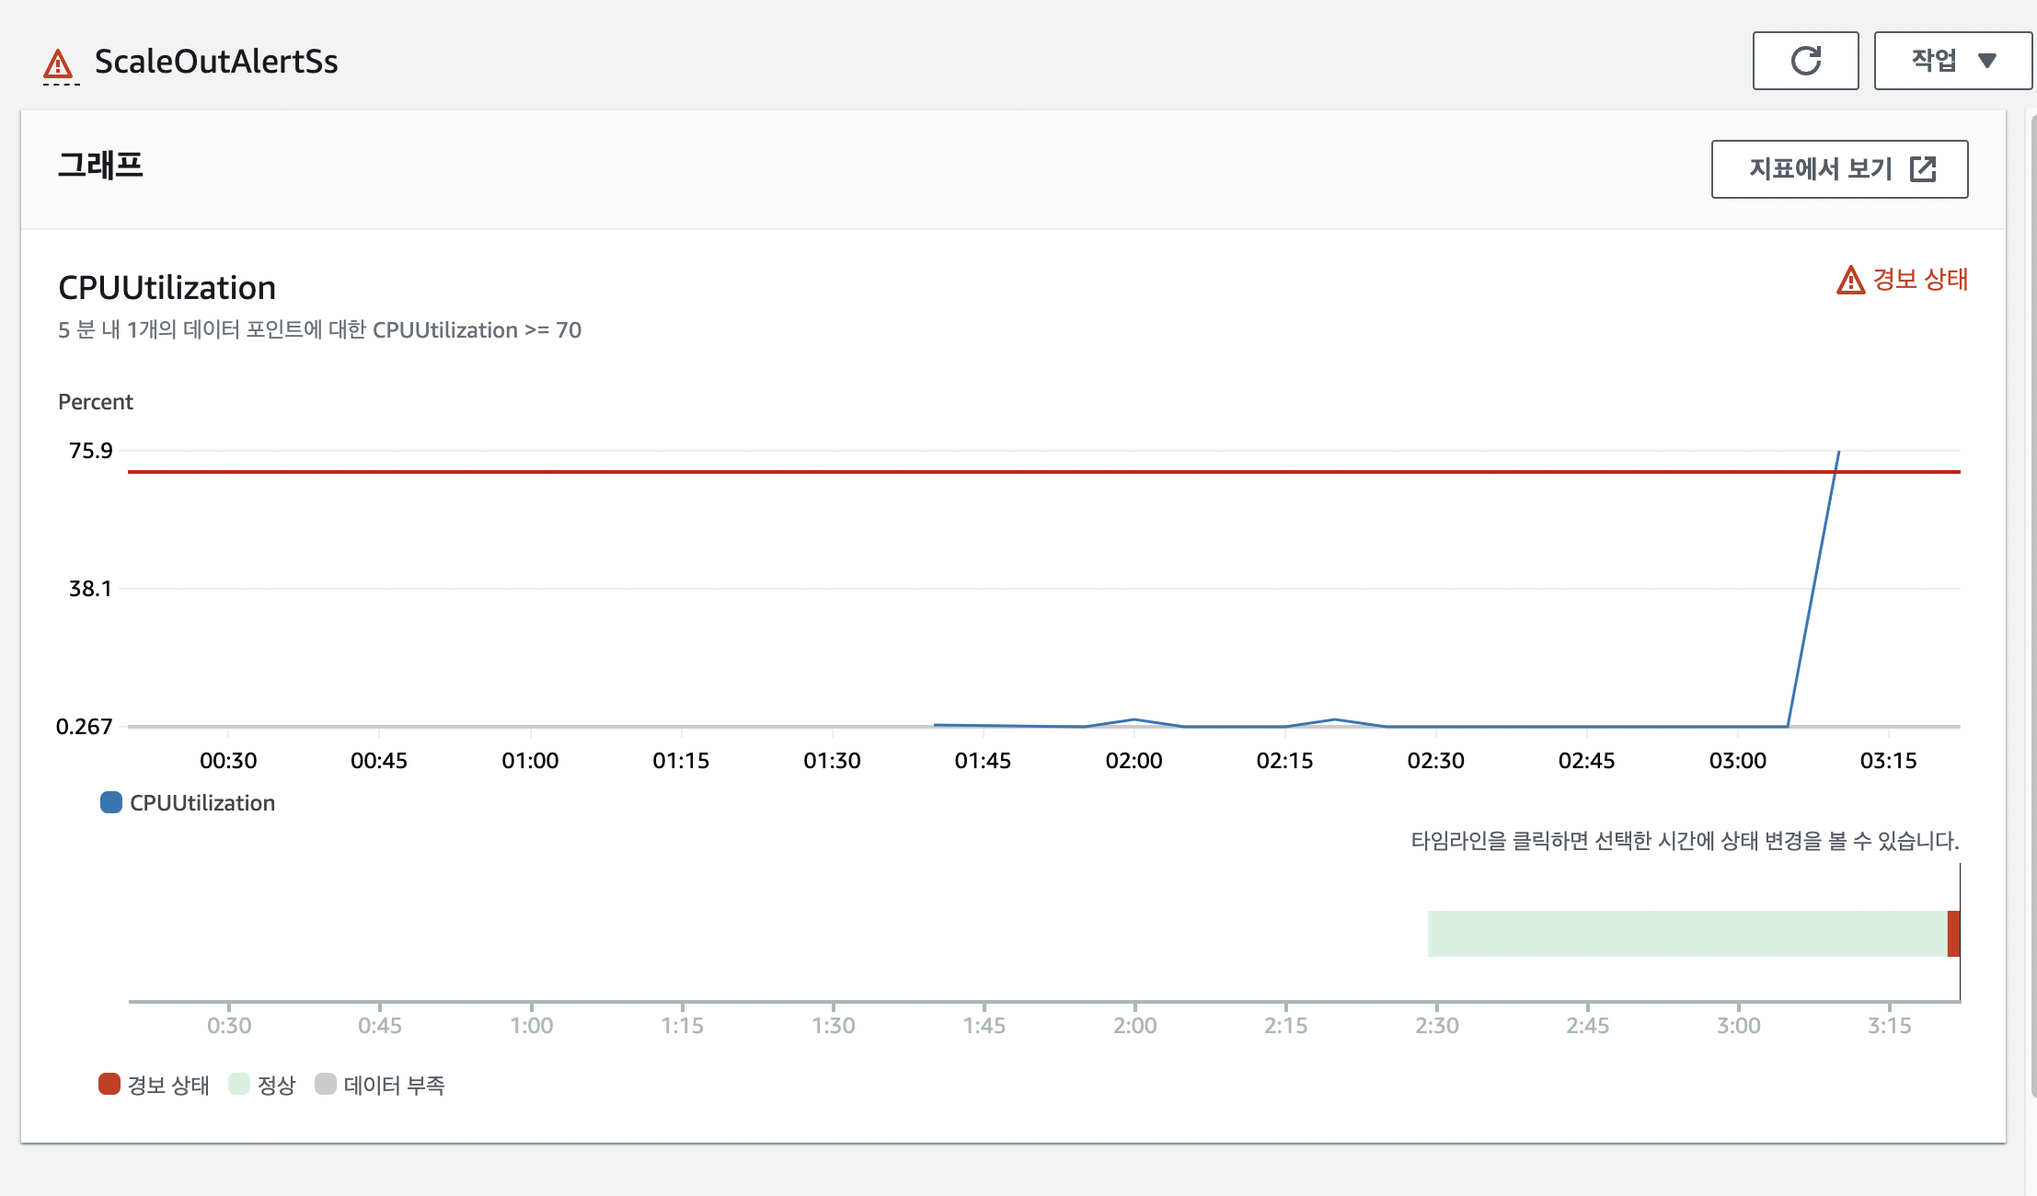
Task: Click the red alarm segment in timeline
Action: [1953, 934]
